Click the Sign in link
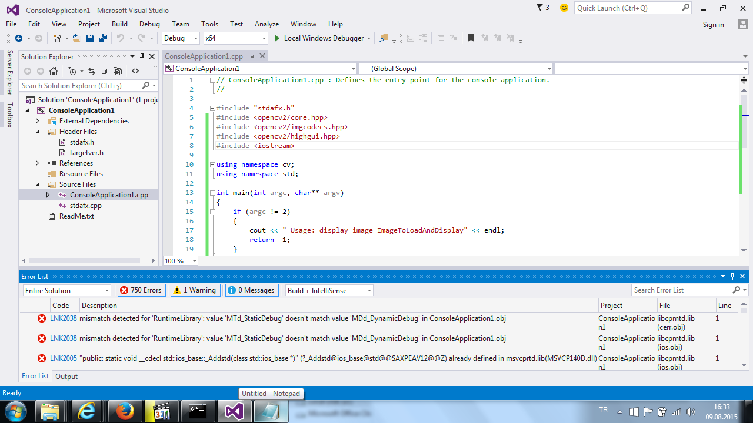 pos(713,24)
